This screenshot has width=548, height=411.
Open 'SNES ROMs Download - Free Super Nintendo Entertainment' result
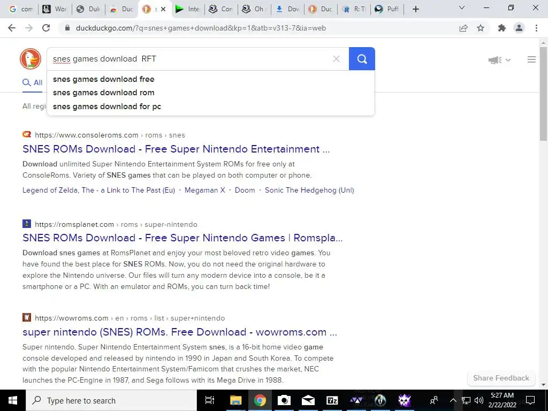(x=176, y=149)
